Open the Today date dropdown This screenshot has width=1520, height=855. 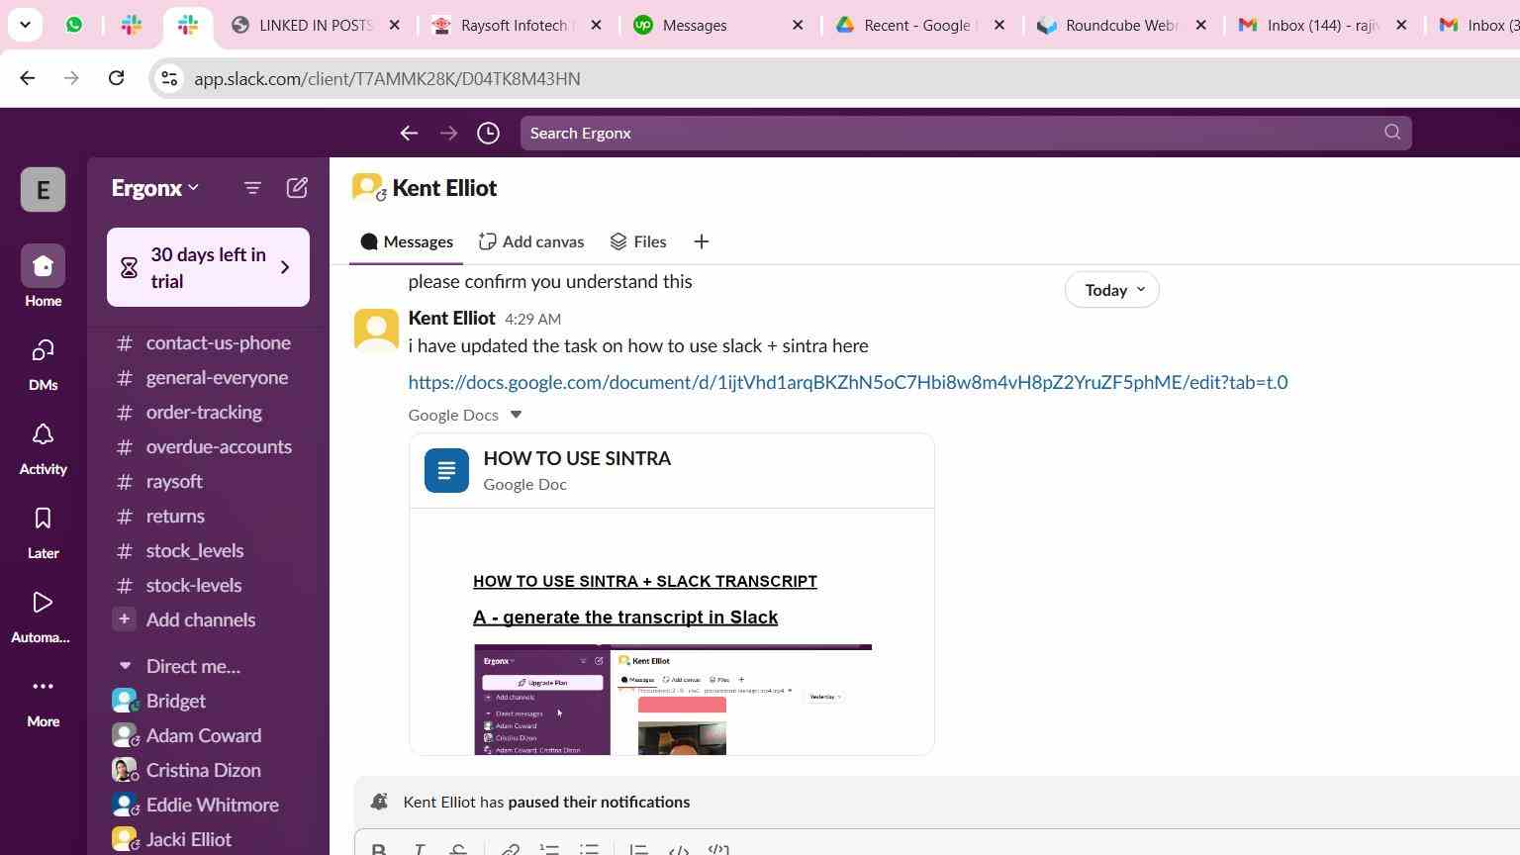tap(1112, 290)
